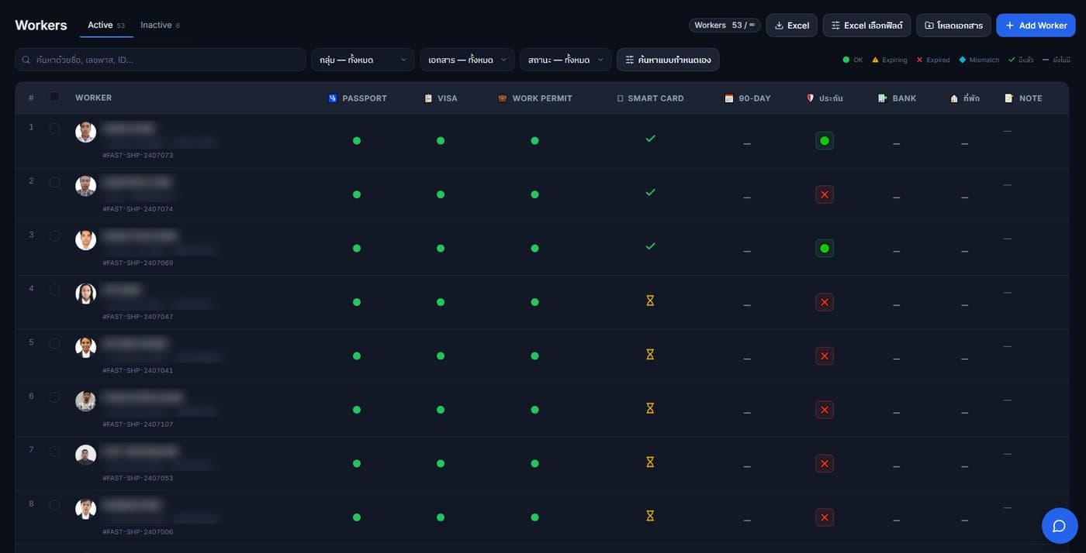Expand the สถานะ — ทั้งหมด status filter dropdown
Viewport: 1086px width, 553px height.
point(565,60)
